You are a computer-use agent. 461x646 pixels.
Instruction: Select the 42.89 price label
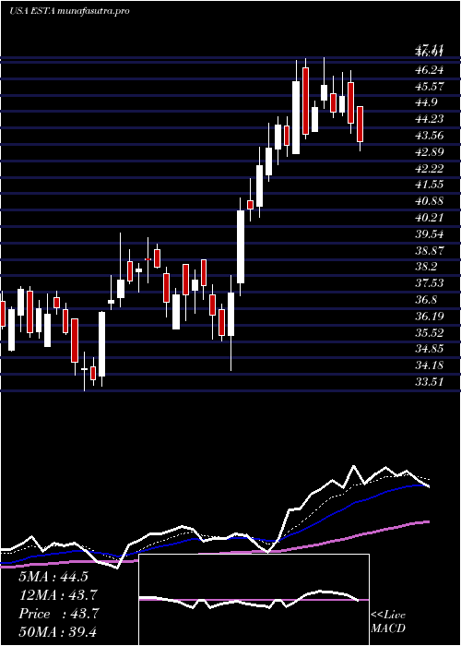[430, 152]
